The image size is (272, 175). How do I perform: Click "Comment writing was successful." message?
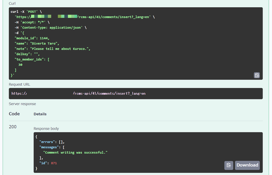(75, 152)
